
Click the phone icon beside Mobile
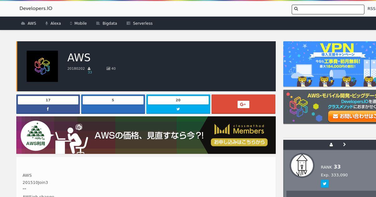click(71, 23)
